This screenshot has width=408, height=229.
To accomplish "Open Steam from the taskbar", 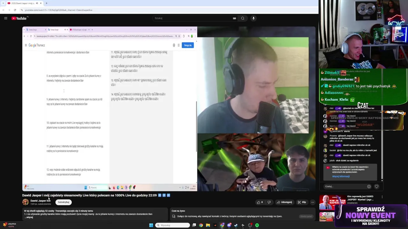I will pyautogui.click(x=236, y=225).
